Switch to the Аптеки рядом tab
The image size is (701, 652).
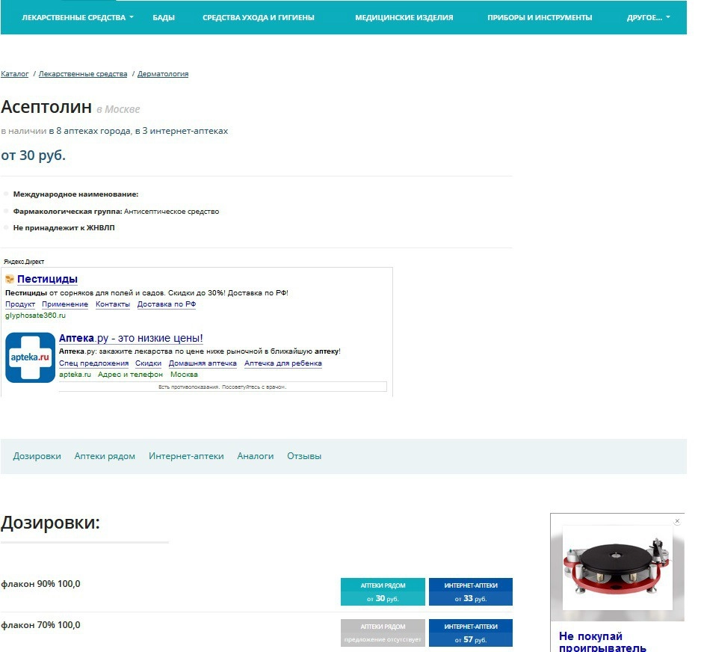105,456
